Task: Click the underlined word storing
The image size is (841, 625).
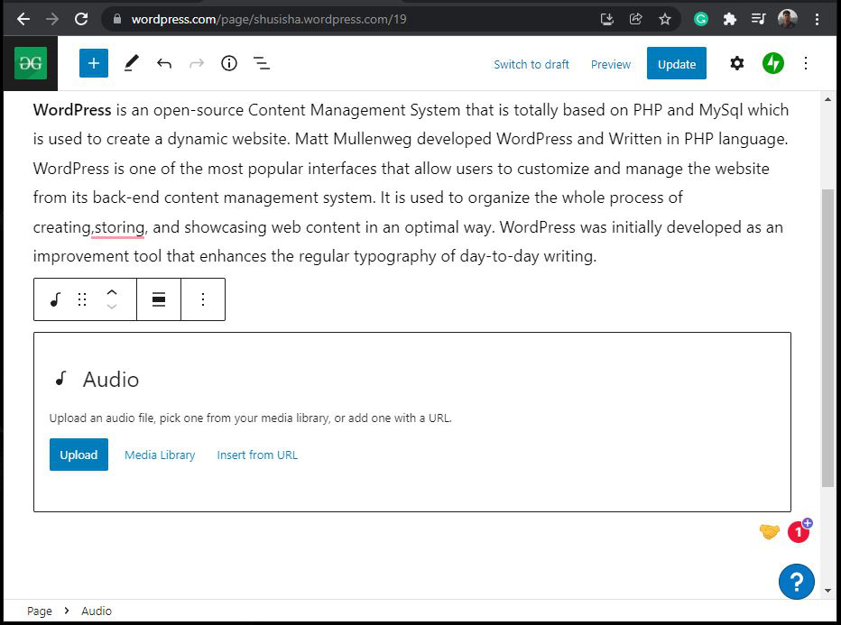Action: coord(119,227)
